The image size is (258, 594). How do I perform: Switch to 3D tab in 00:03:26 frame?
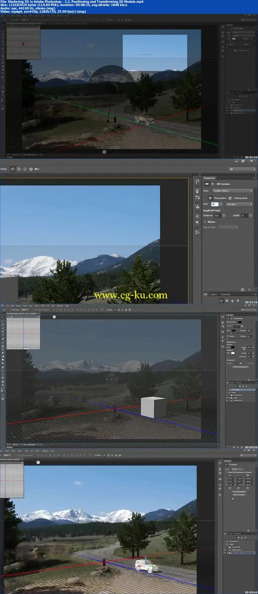pyautogui.click(x=206, y=294)
